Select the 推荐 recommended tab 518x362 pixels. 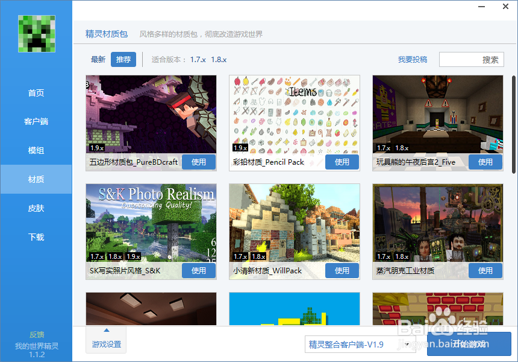click(123, 60)
